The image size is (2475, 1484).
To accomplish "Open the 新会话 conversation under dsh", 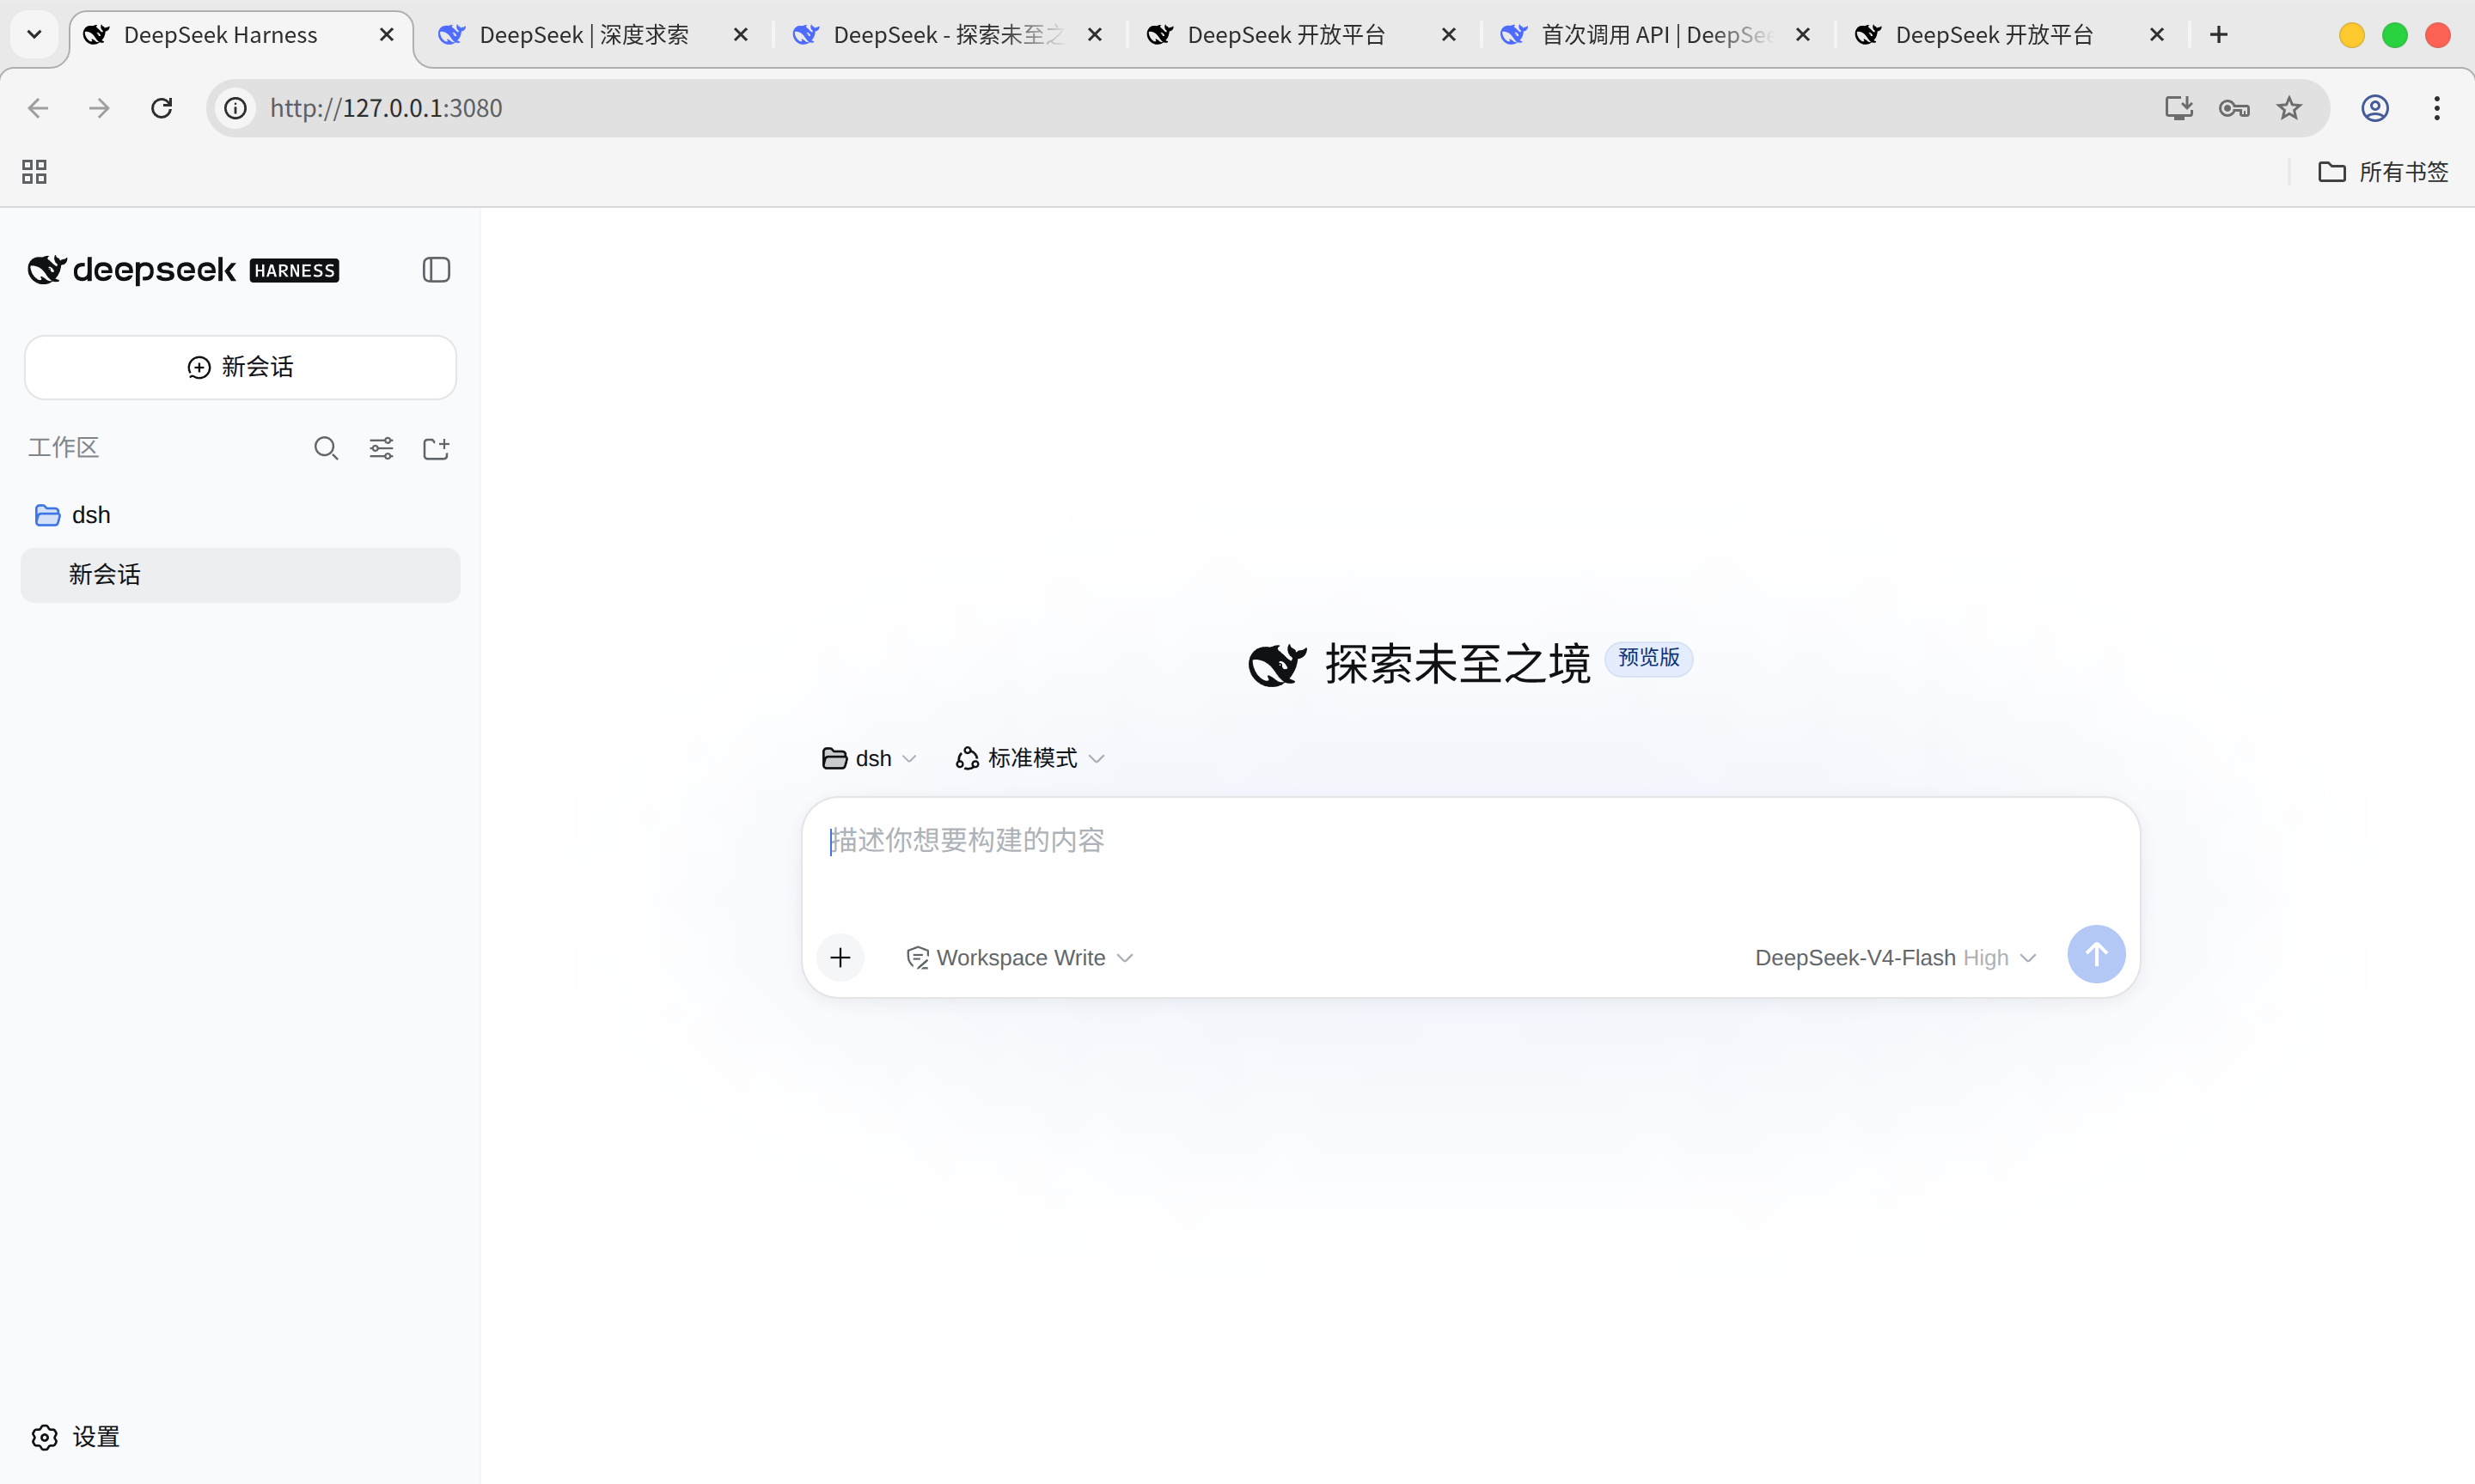I will coord(240,575).
